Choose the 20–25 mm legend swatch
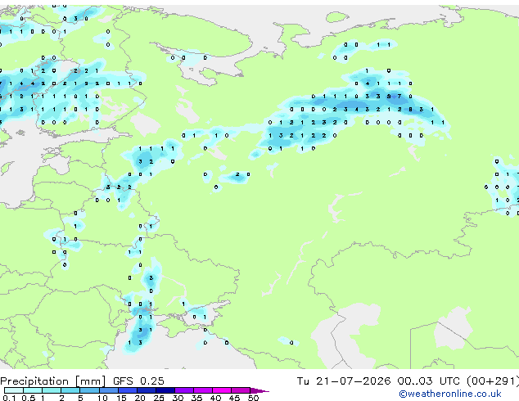 147,390
